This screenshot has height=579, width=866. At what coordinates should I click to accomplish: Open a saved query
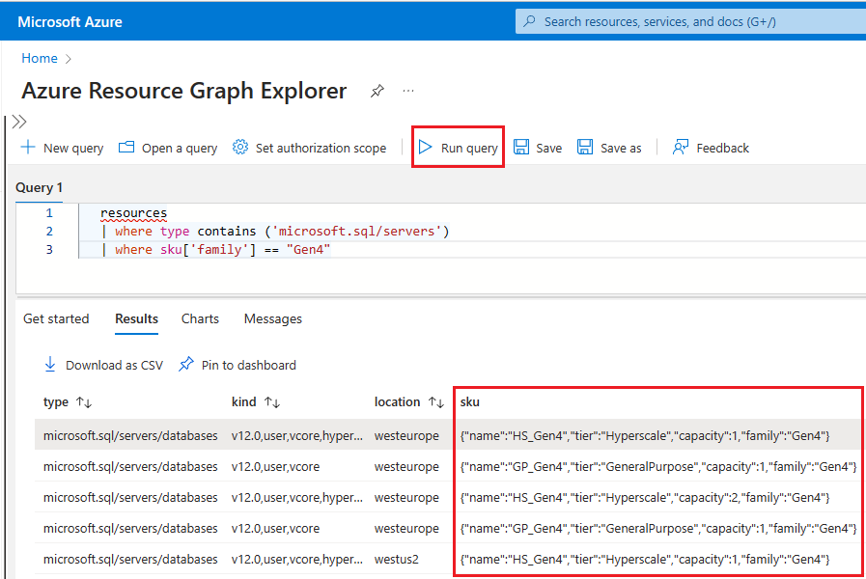(167, 147)
